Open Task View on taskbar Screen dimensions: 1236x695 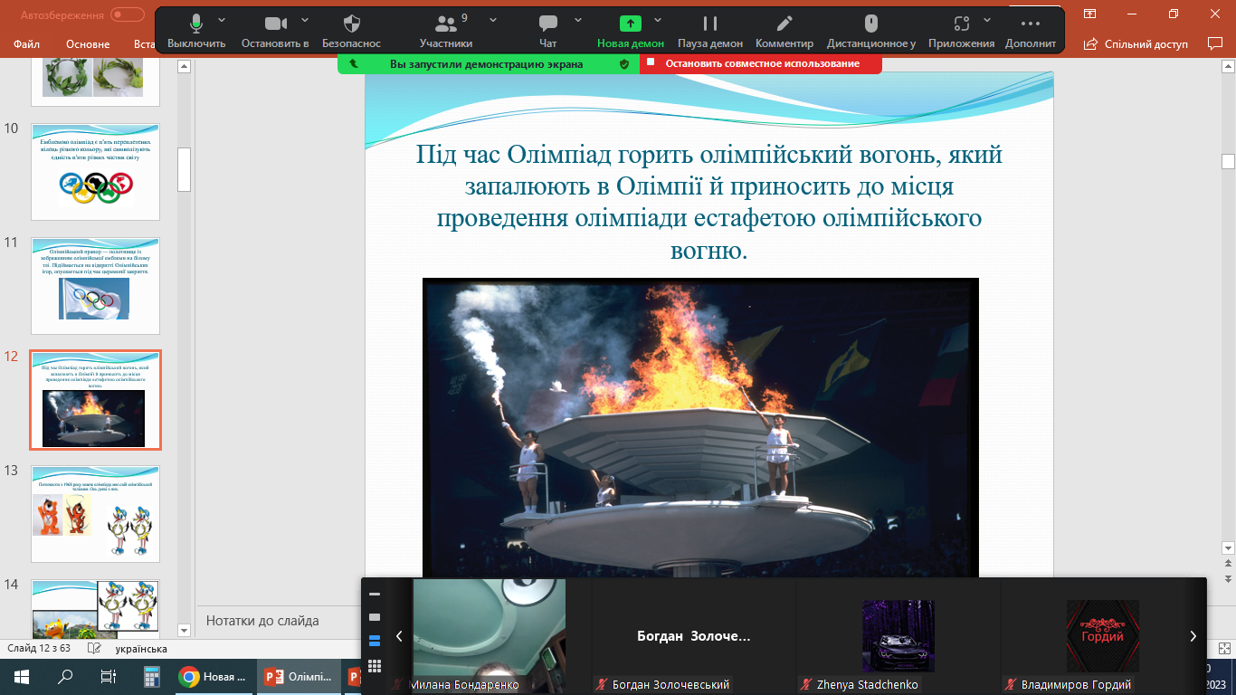(109, 677)
